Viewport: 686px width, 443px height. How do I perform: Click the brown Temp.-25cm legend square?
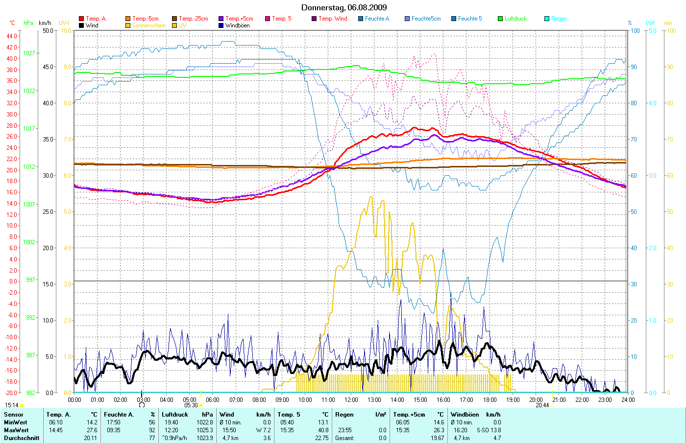click(174, 19)
